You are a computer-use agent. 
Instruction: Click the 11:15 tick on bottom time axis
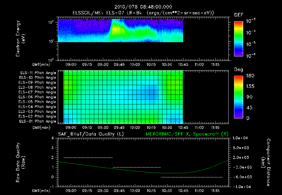[215, 191]
